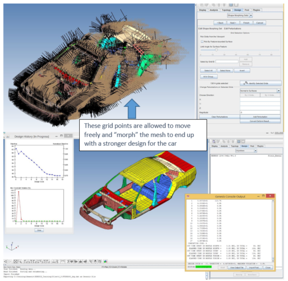Click View Output File in Genesis Console

tap(237, 268)
